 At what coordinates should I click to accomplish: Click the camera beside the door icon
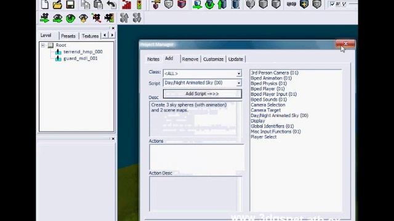pos(110,18)
